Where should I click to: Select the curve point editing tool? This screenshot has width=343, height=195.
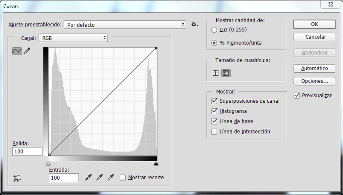(x=17, y=51)
